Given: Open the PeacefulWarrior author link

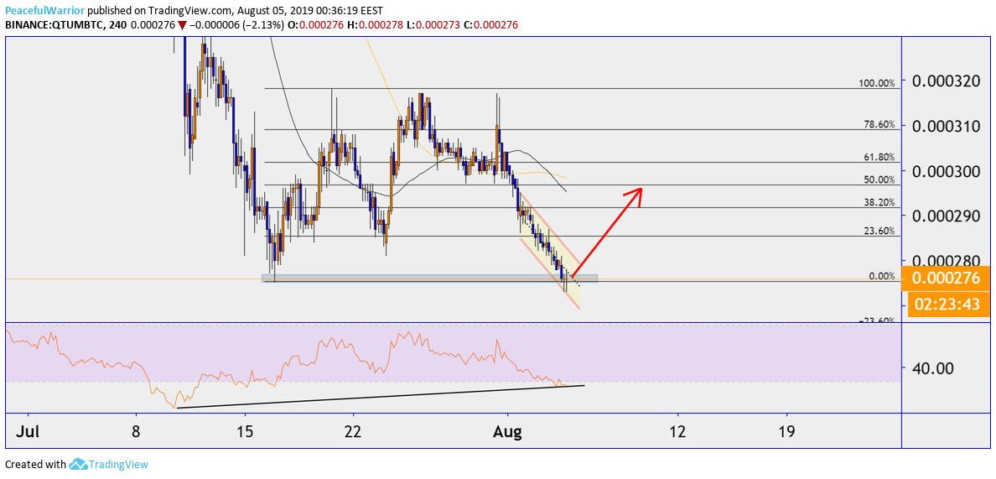Looking at the screenshot, I should [44, 12].
